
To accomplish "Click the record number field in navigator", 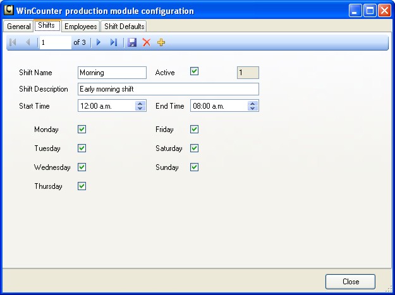I will tap(56, 42).
